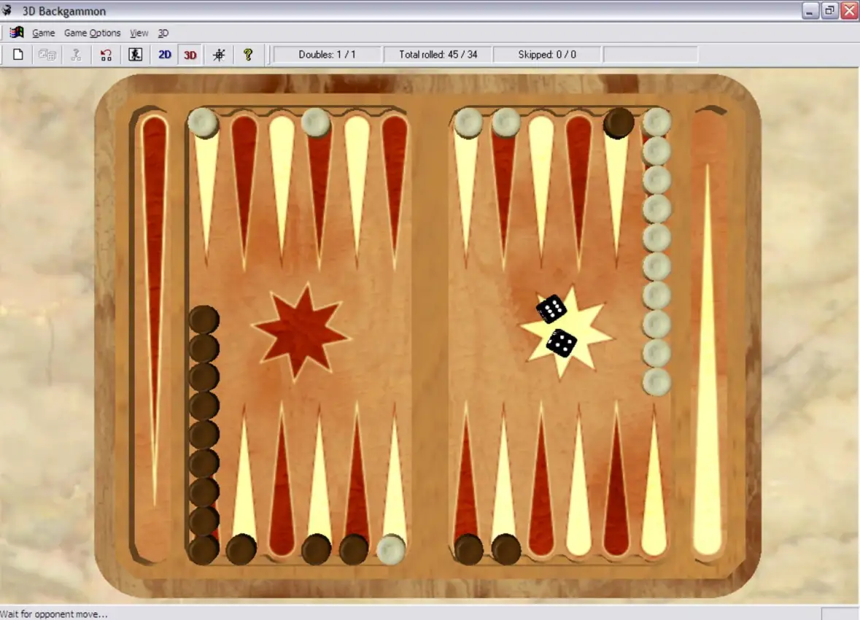Open the View menu
Viewport: 860px width, 620px height.
[139, 33]
